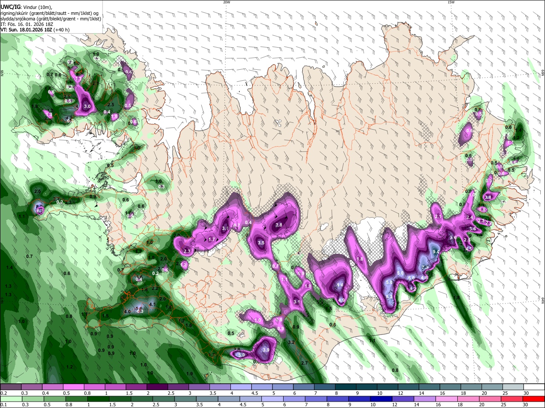Image resolution: width=545 pixels, height=408 pixels.
Task: Click the bright red lower legend swatch at 30
Action: click(534, 399)
